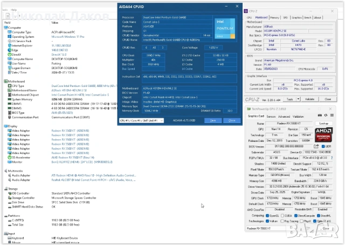Click the AMD Radeon RX 5500 XT (Navi 14) link

pyautogui.click(x=73, y=158)
